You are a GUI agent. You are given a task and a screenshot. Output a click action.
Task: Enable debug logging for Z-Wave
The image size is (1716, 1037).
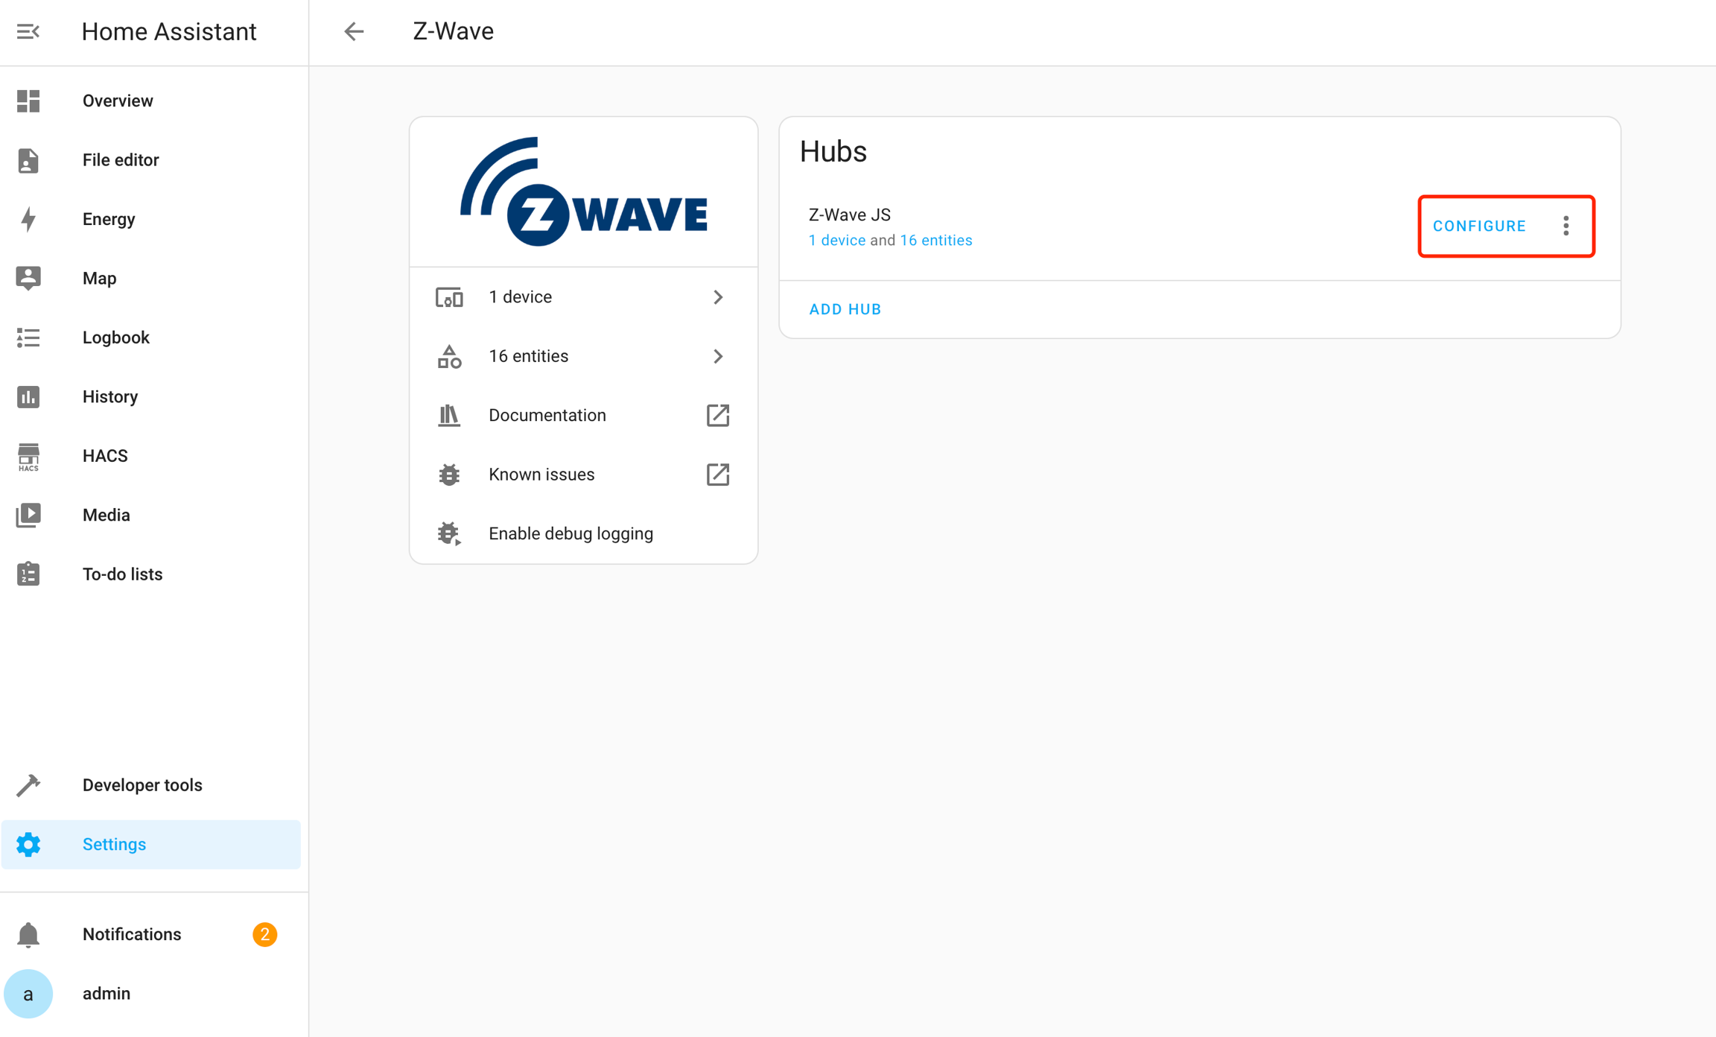tap(571, 533)
